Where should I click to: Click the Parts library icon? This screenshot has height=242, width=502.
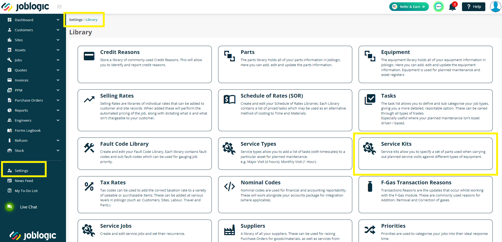pos(230,56)
